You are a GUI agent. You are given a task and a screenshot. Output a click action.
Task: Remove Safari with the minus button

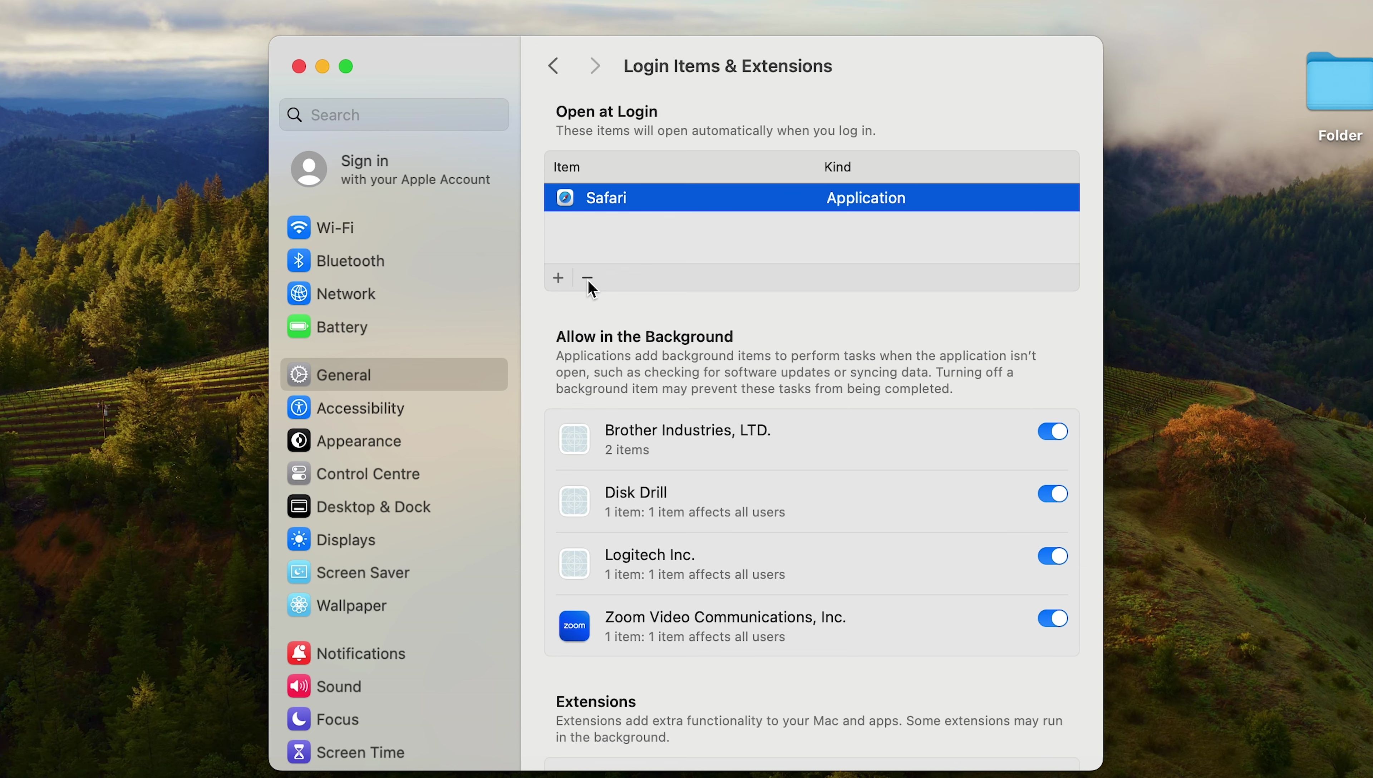pos(587,278)
